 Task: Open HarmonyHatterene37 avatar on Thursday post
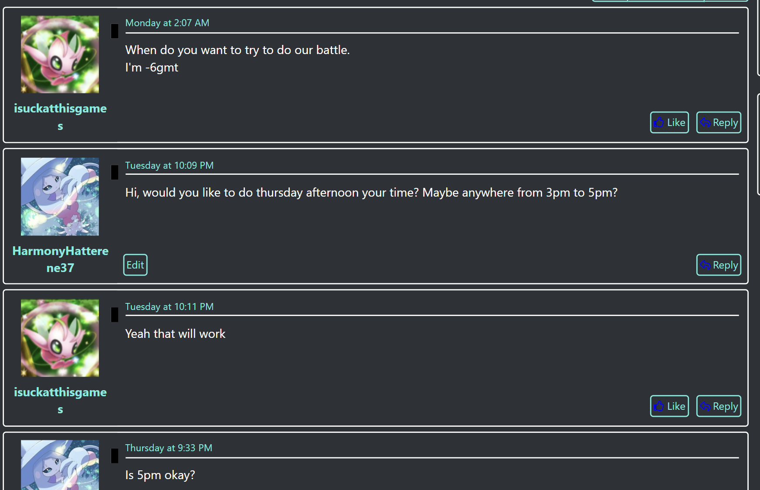pos(60,465)
